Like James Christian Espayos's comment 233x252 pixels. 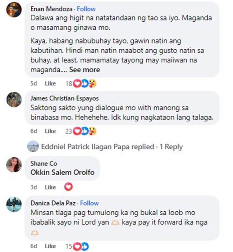[50, 131]
